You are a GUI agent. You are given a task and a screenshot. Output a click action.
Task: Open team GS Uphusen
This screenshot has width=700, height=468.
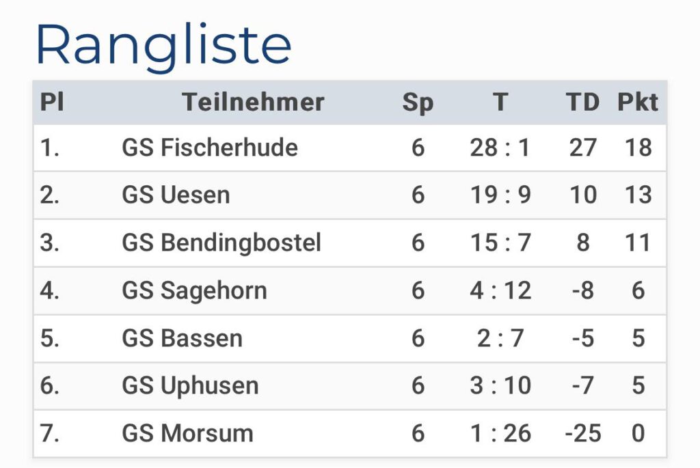pyautogui.click(x=190, y=386)
